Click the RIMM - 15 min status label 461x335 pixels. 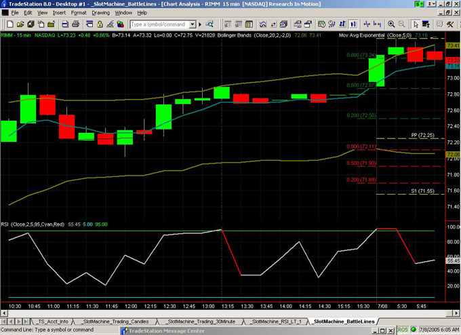click(x=16, y=35)
